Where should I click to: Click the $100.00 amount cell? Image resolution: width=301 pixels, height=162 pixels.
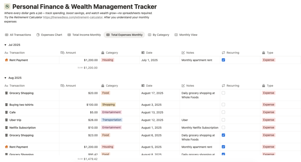[92, 105]
